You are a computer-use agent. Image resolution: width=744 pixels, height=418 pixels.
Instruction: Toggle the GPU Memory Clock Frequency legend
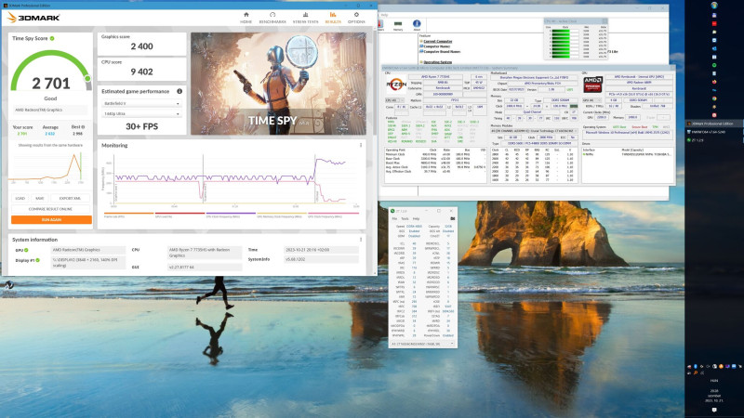click(282, 215)
